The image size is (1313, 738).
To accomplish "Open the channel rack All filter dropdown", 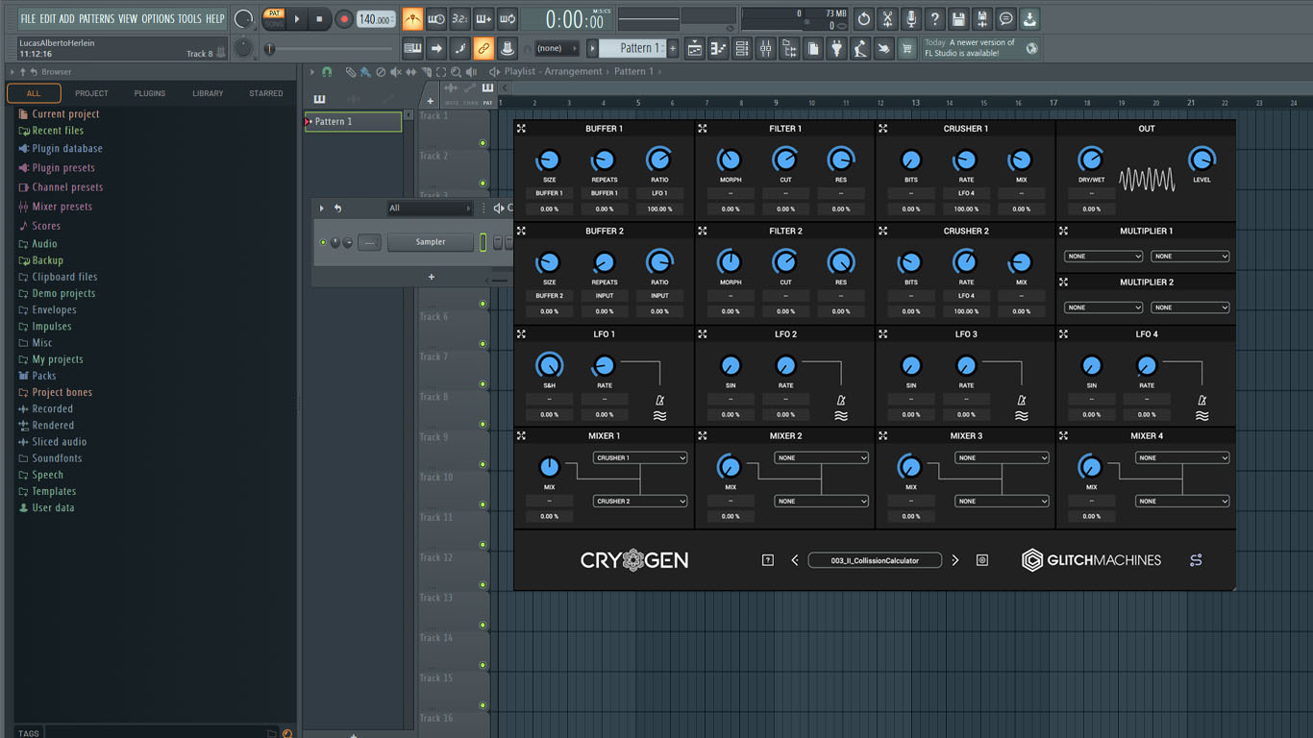I will (x=430, y=208).
